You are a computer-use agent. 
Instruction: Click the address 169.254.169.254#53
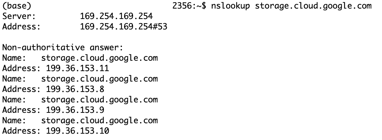click(x=124, y=27)
